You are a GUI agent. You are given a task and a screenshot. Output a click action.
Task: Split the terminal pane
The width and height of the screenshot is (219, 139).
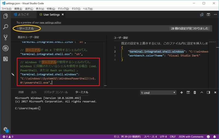[x=188, y=92]
